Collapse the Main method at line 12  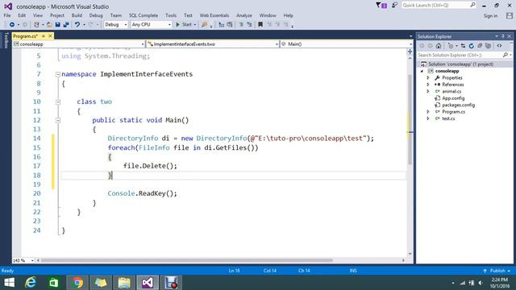58,120
